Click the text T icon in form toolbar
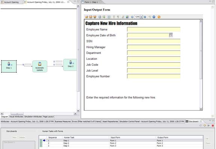 point(114,17)
